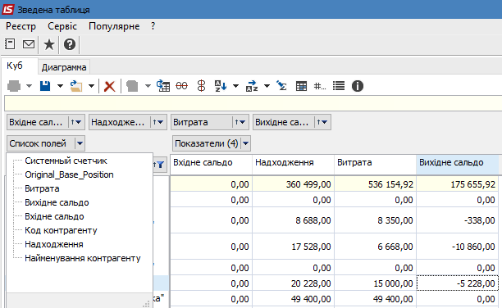This screenshot has height=308, width=502.
Task: Click the horizontal struck circles icon
Action: click(x=181, y=86)
